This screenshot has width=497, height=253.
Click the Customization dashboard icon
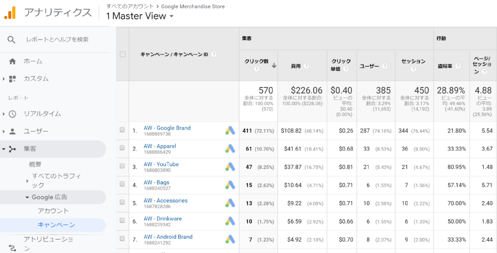pyautogui.click(x=12, y=79)
